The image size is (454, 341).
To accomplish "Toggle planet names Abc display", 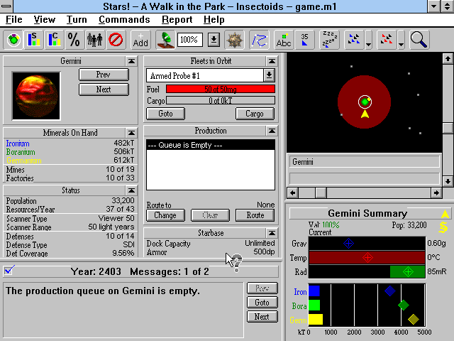I will tap(284, 39).
